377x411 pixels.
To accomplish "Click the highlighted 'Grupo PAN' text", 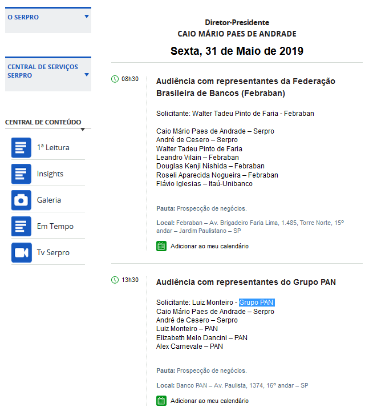I will click(x=257, y=303).
